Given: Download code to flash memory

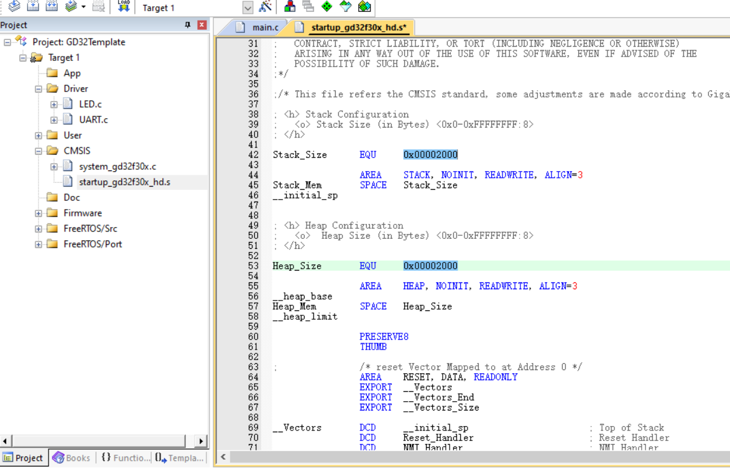Looking at the screenshot, I should click(122, 7).
